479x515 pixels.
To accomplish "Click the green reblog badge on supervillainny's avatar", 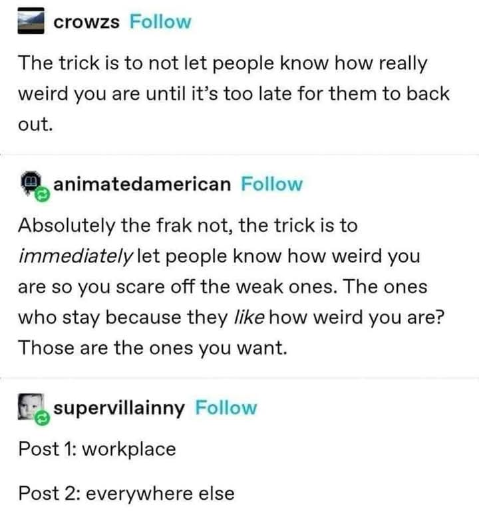I will click(43, 418).
